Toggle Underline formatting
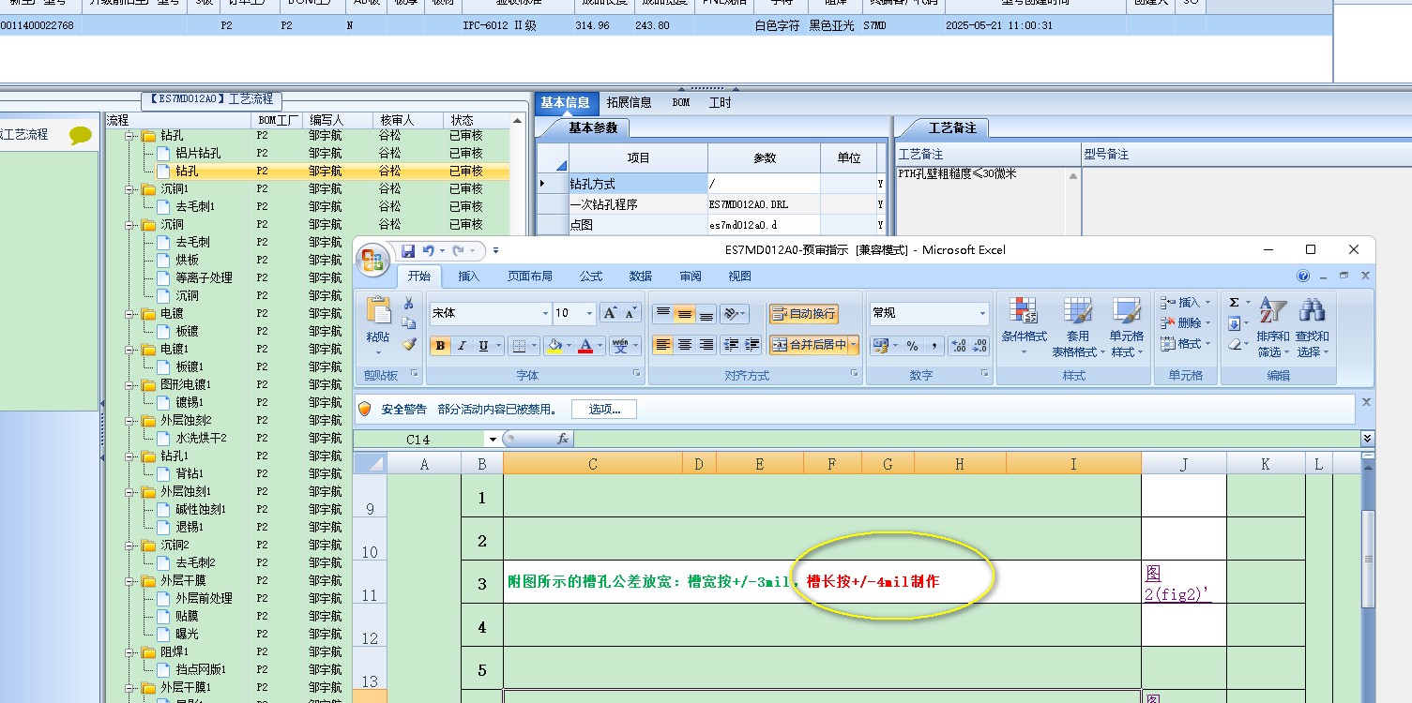 (x=483, y=346)
